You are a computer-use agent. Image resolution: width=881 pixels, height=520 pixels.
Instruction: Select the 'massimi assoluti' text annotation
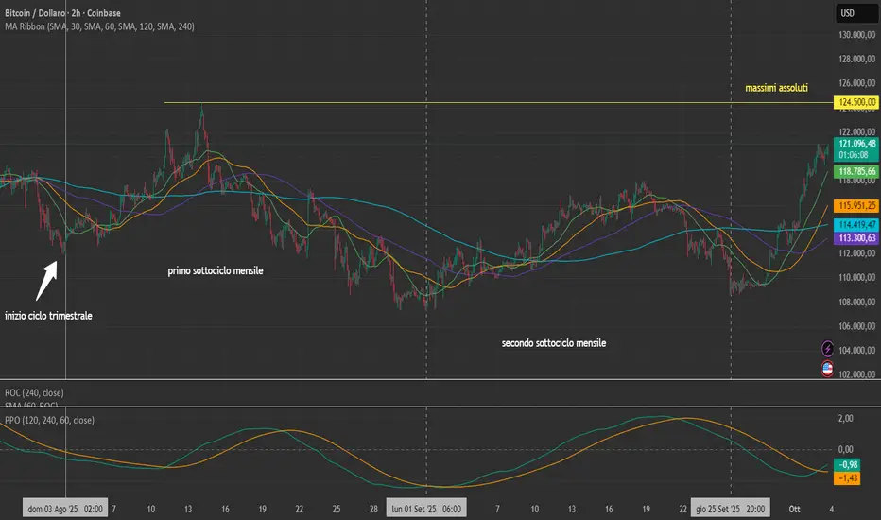coord(775,87)
